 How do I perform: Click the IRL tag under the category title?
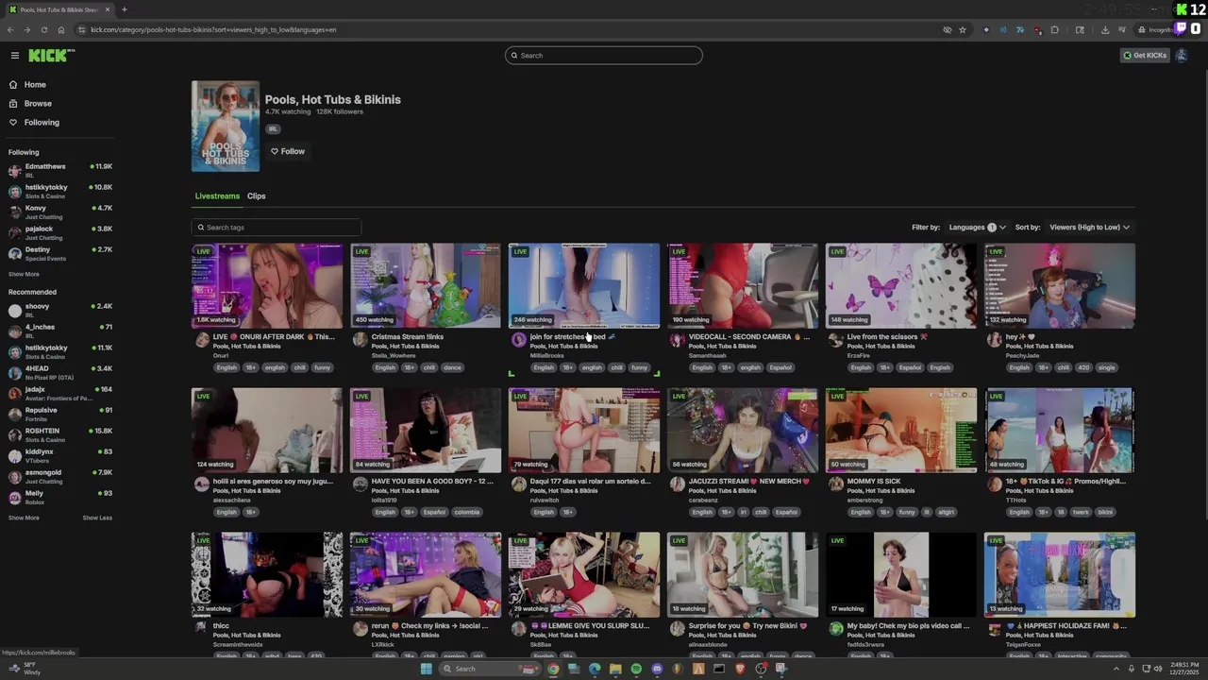click(x=273, y=129)
